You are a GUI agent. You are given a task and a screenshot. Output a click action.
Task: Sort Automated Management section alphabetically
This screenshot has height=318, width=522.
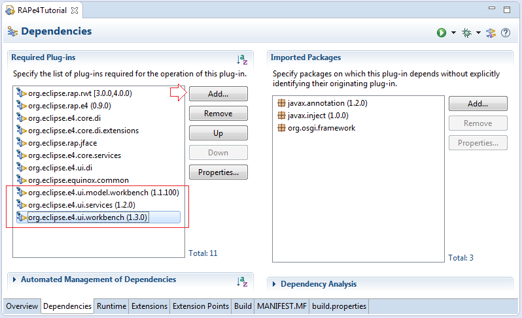pos(242,281)
